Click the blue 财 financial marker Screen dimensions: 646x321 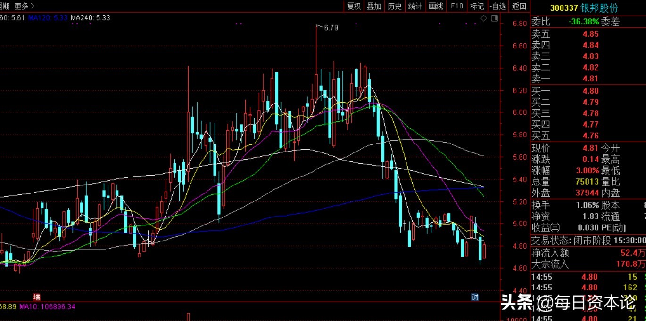(x=475, y=297)
